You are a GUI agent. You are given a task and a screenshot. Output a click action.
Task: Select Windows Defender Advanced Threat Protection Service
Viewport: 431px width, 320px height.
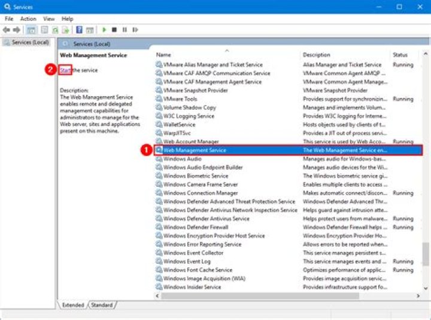tap(229, 202)
